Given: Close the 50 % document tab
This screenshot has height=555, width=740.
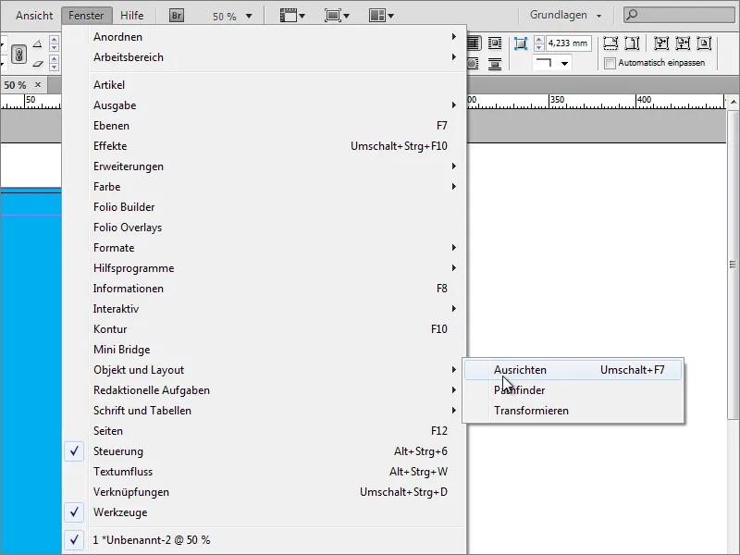Looking at the screenshot, I should 38,85.
